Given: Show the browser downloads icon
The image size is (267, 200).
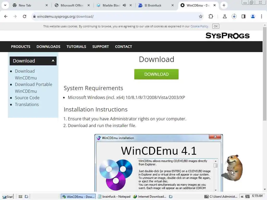Looking at the screenshot, I should point(234,16).
